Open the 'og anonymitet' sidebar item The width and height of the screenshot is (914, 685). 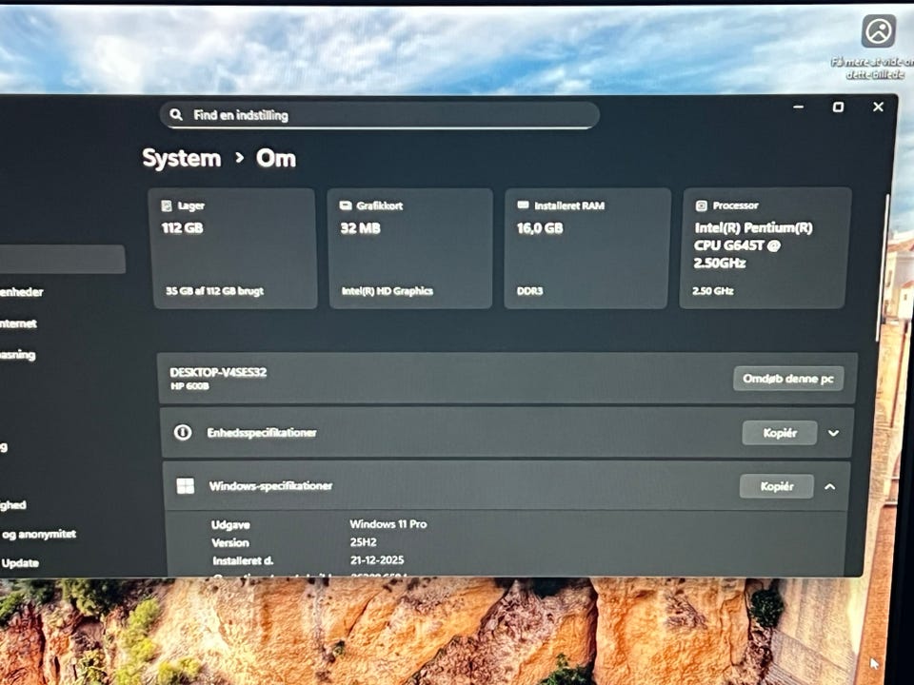point(39,534)
